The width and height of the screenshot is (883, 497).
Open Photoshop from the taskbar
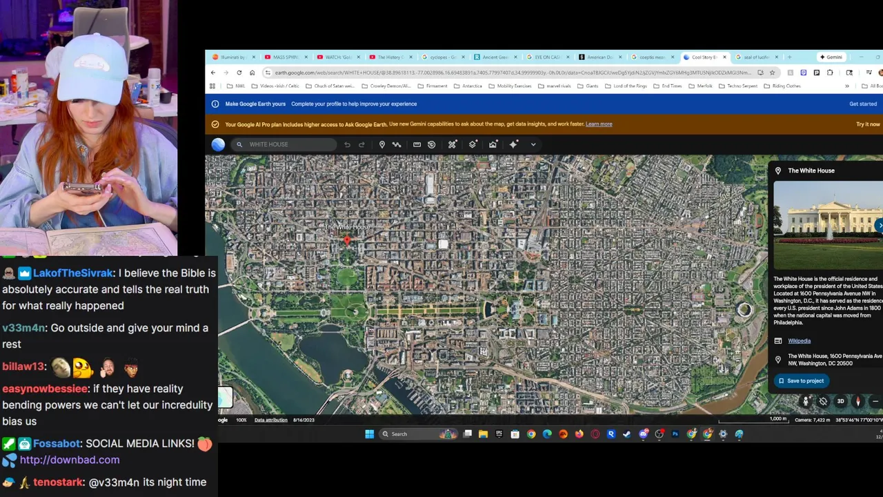pyautogui.click(x=675, y=434)
